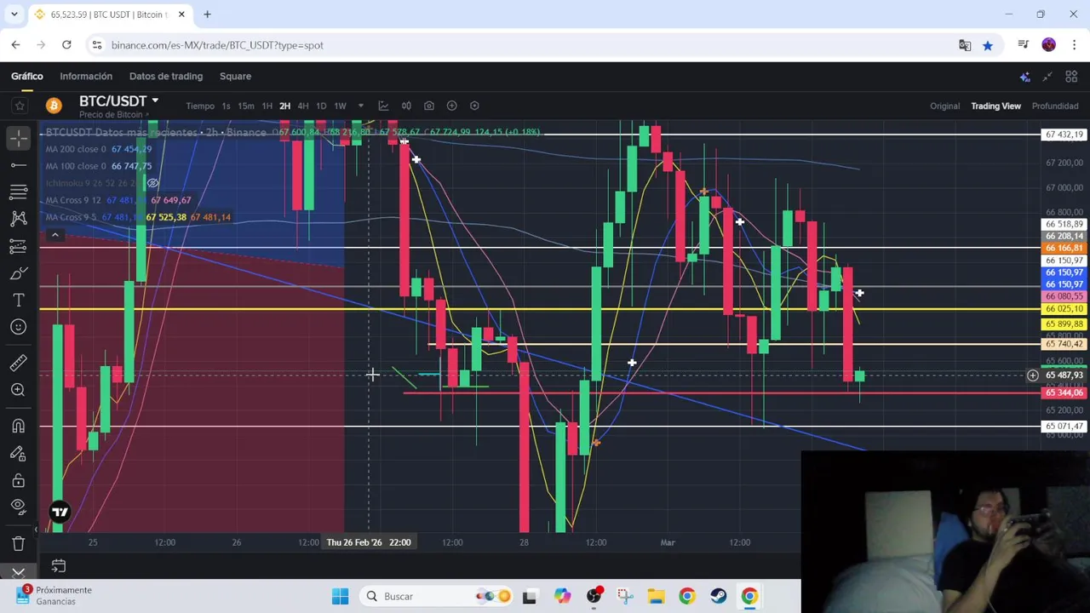Select the crosshair cursor tool

(19, 137)
